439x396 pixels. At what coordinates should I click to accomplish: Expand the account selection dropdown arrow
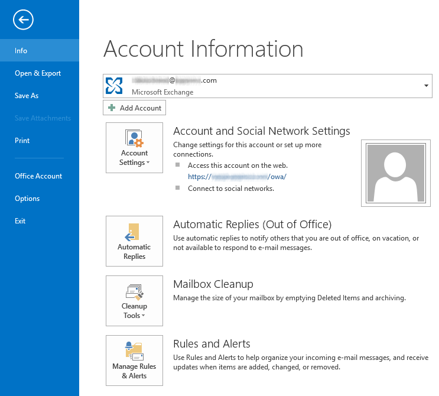click(x=426, y=86)
